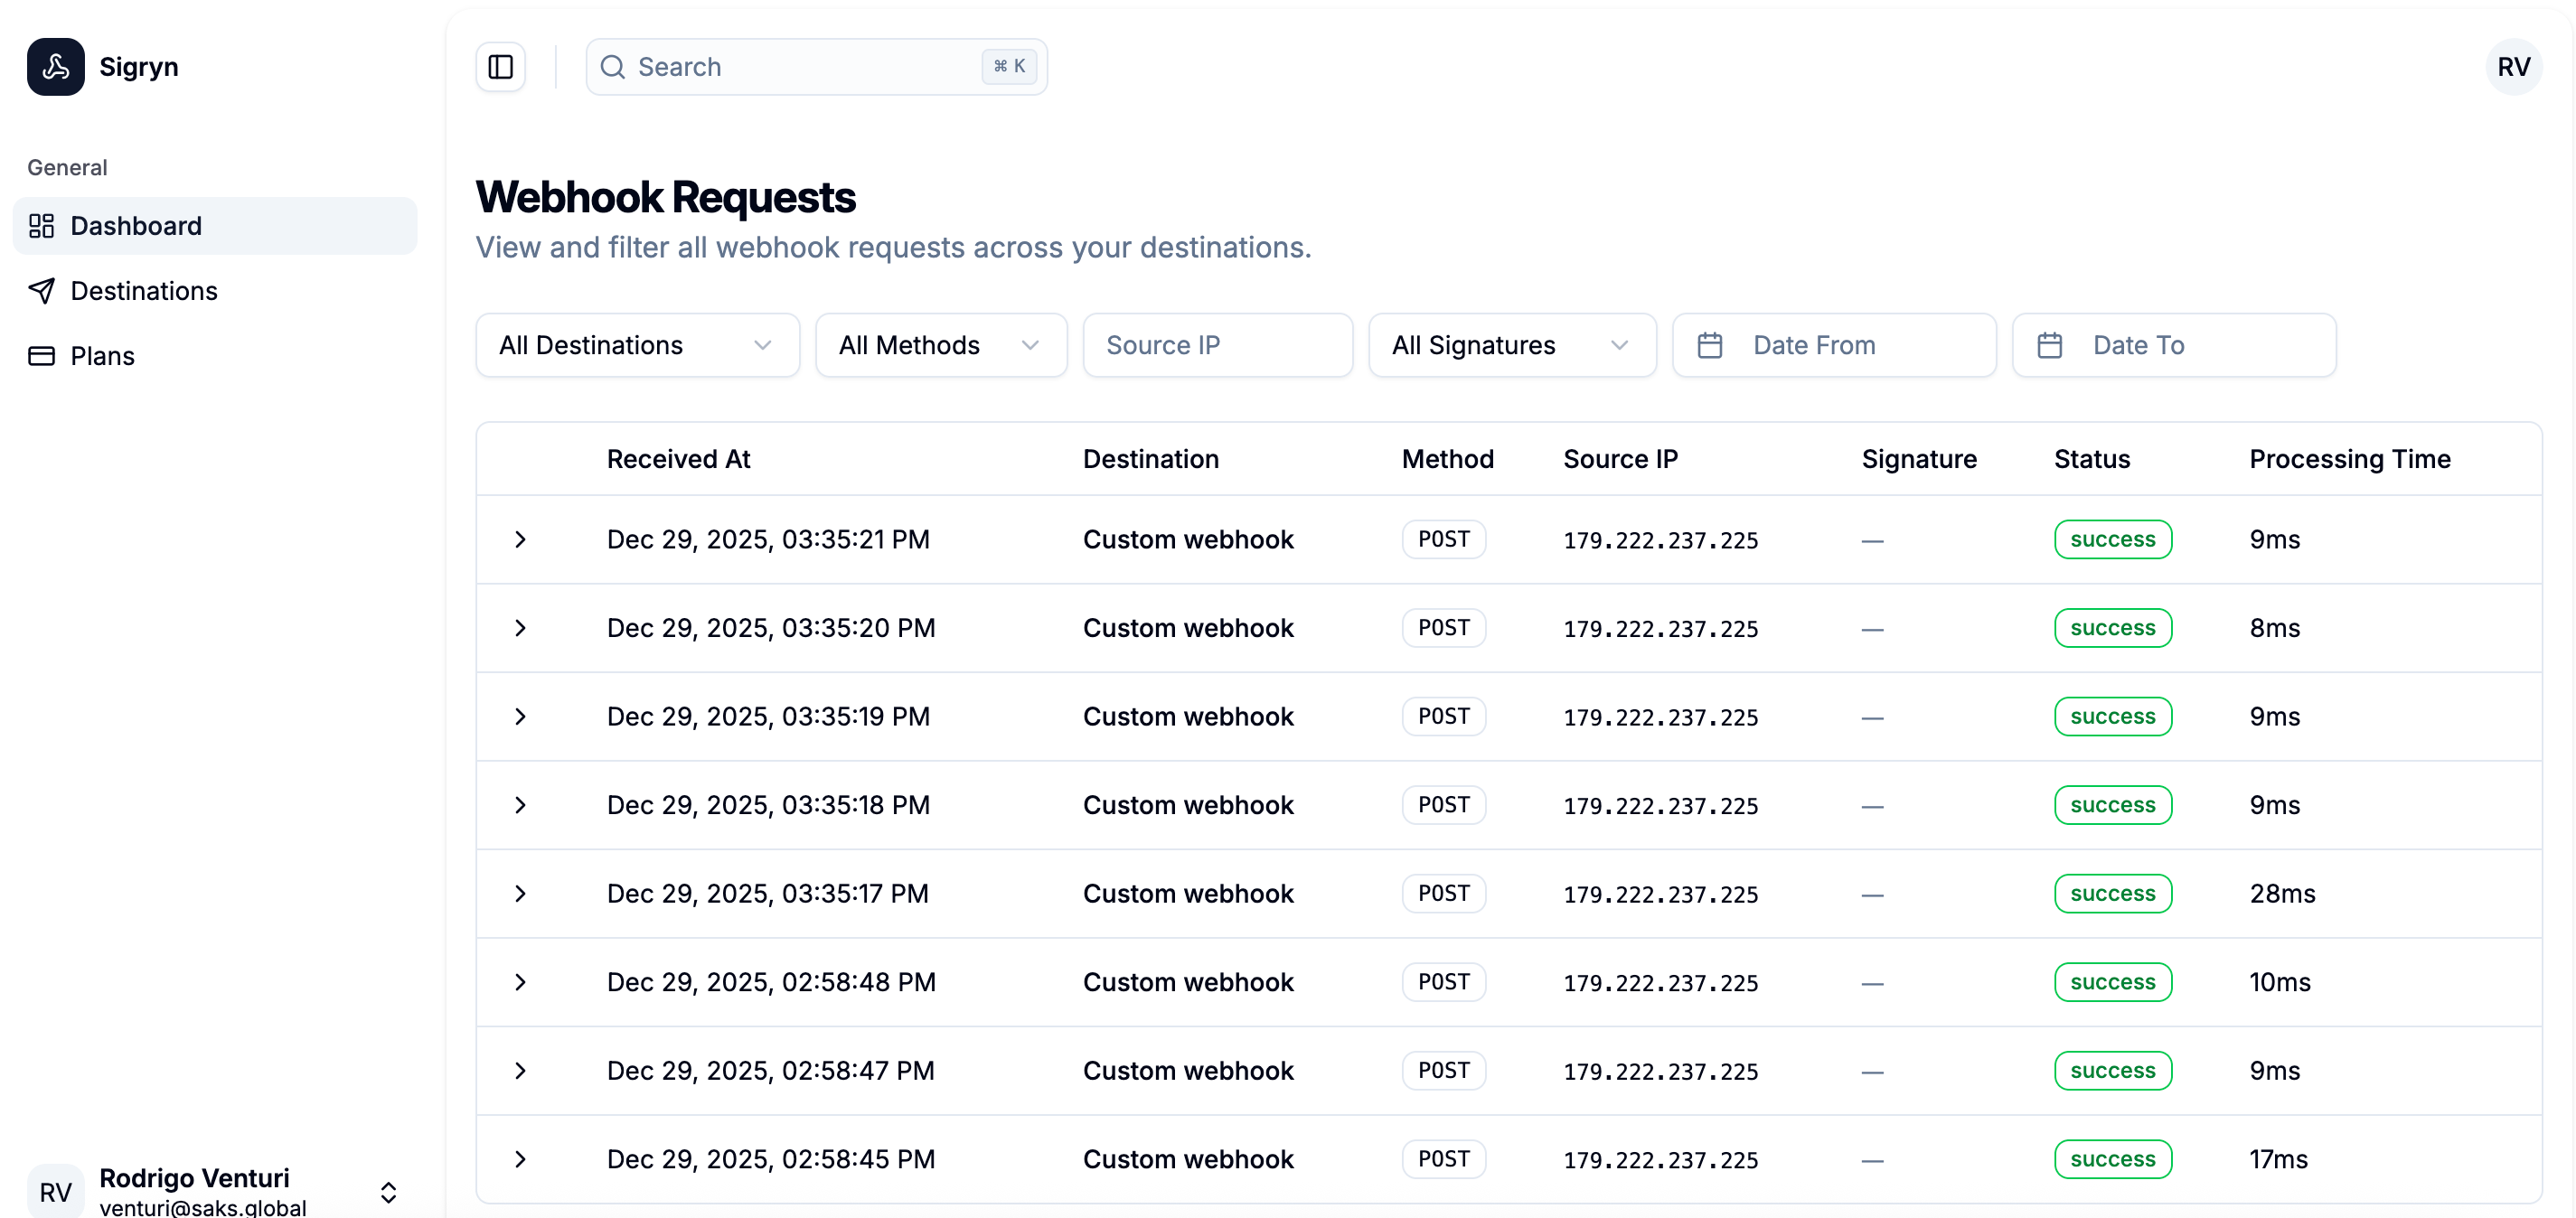Viewport: 2576px width, 1218px height.
Task: Click inside the Source IP filter field
Action: coord(1218,344)
